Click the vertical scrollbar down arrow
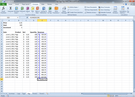Image resolution: width=135 pixels, height=97 pixels. point(134,92)
